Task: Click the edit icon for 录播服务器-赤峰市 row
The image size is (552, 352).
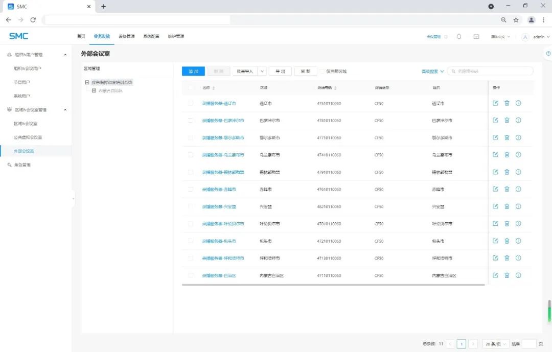Action: coord(495,189)
